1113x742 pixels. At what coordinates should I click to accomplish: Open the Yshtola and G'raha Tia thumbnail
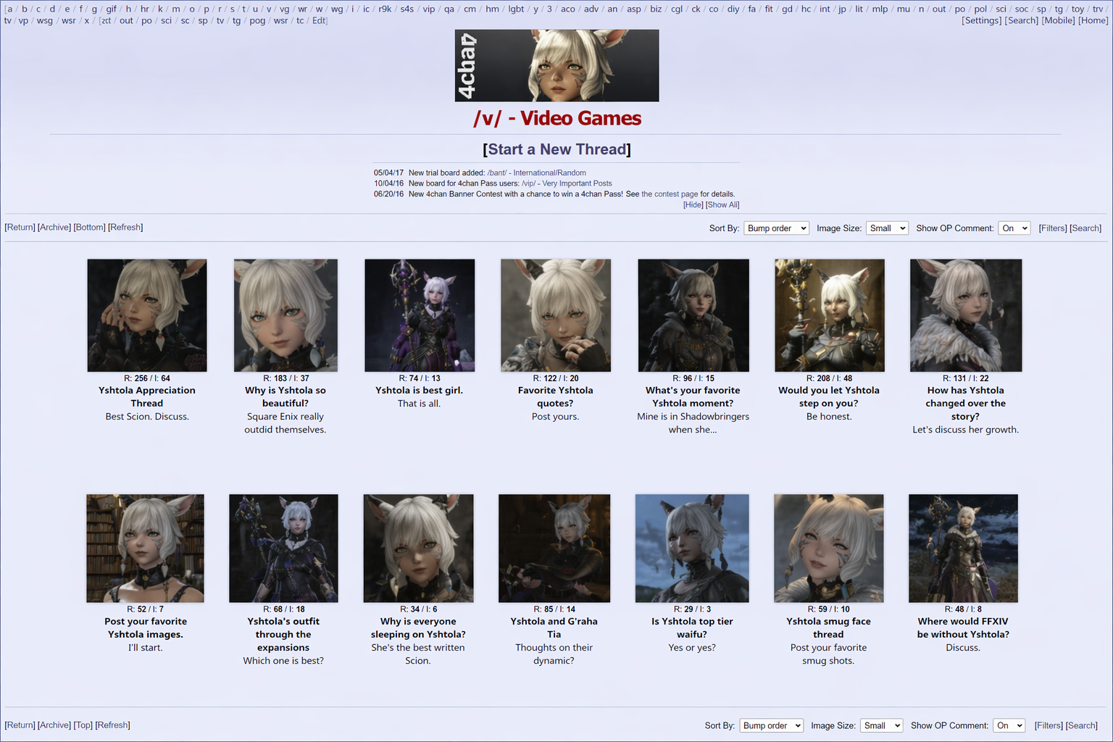pos(554,549)
